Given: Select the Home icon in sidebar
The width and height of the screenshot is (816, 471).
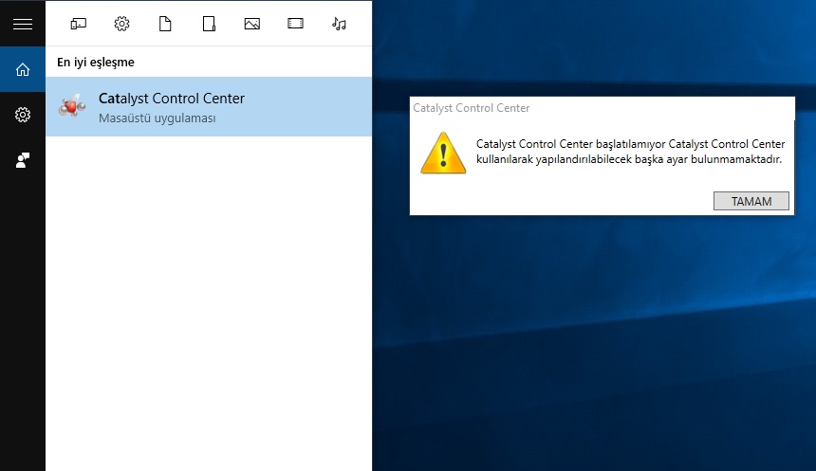Looking at the screenshot, I should point(23,69).
